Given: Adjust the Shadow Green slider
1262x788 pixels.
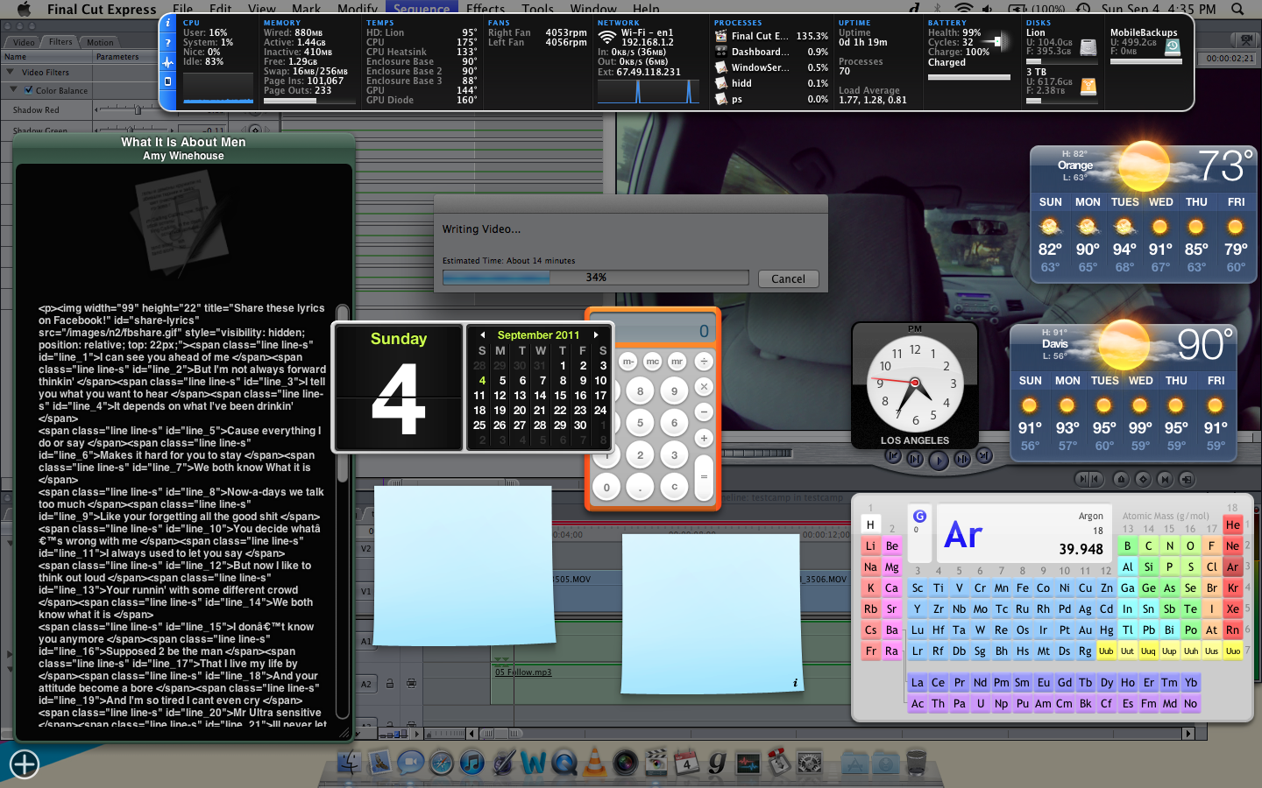Looking at the screenshot, I should pos(131,130).
